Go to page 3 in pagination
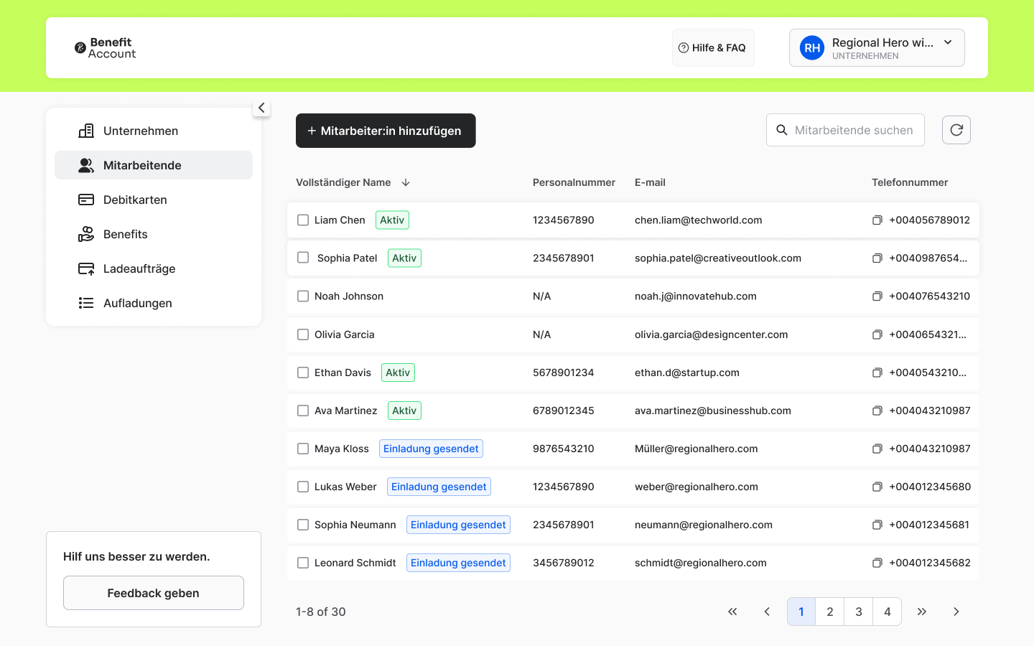This screenshot has width=1034, height=646. point(859,612)
